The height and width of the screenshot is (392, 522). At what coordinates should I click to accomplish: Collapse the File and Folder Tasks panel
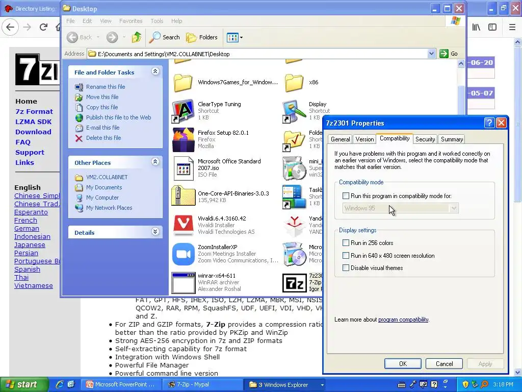coord(155,71)
